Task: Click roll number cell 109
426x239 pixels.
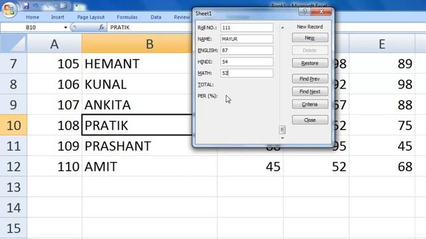Action: coord(55,146)
